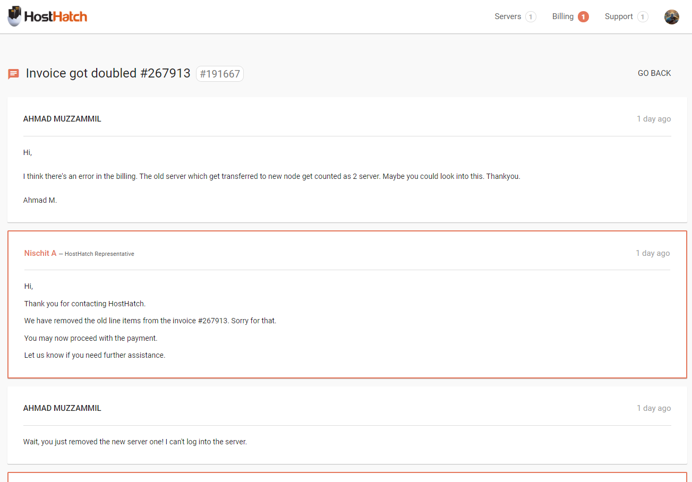Click the message about the billing error

[x=272, y=176]
